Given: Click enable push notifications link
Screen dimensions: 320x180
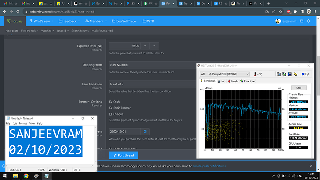Looking at the screenshot, I should pos(209,166).
